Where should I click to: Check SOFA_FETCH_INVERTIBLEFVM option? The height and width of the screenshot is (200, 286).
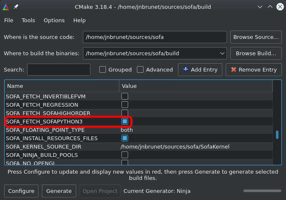click(x=125, y=96)
